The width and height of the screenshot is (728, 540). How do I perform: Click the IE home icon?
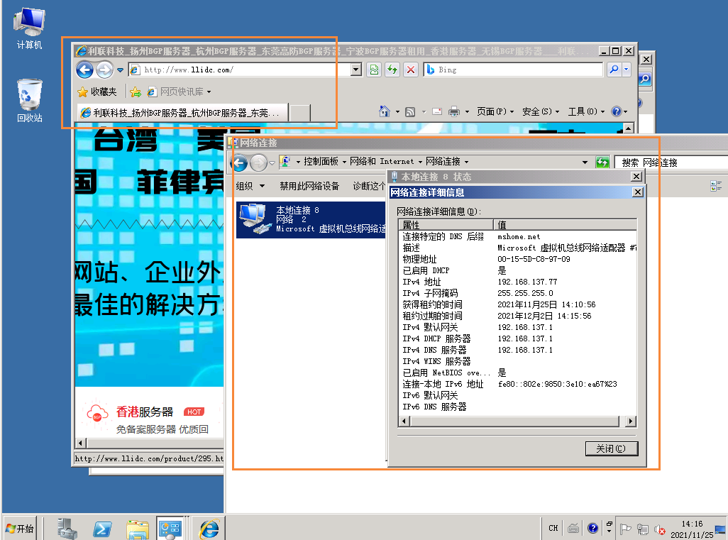coord(384,111)
